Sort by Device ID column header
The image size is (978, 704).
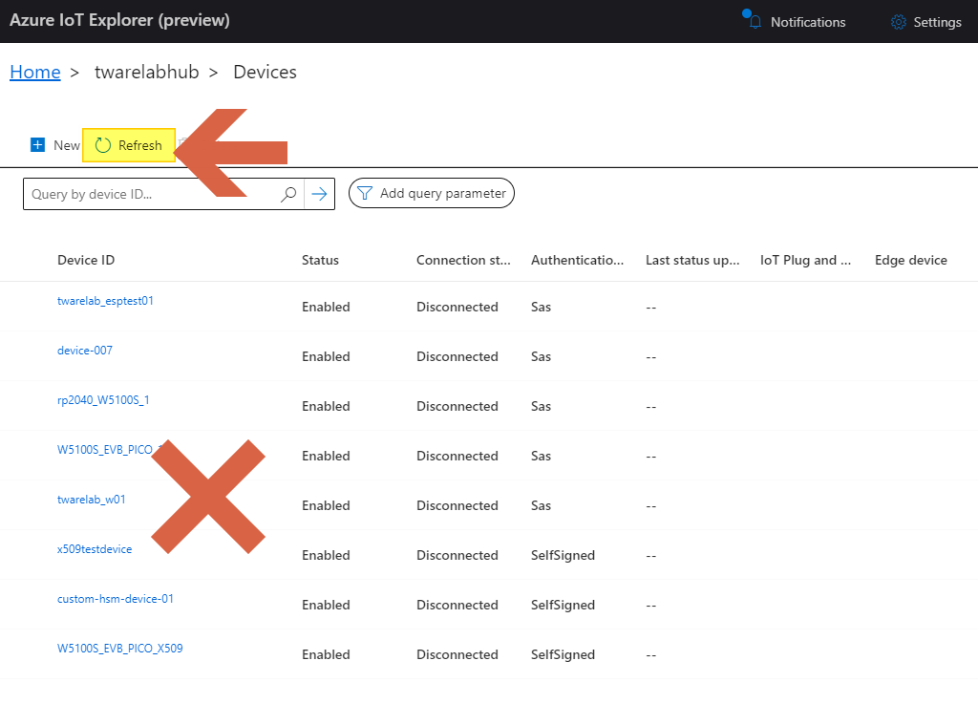[x=86, y=260]
